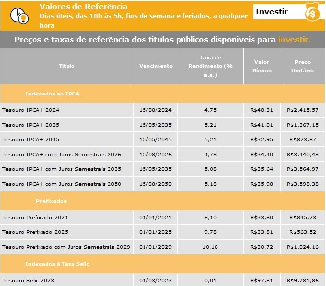Image resolution: width=326 pixels, height=286 pixels.
Task: Select the Prefixados section header
Action: (51, 201)
